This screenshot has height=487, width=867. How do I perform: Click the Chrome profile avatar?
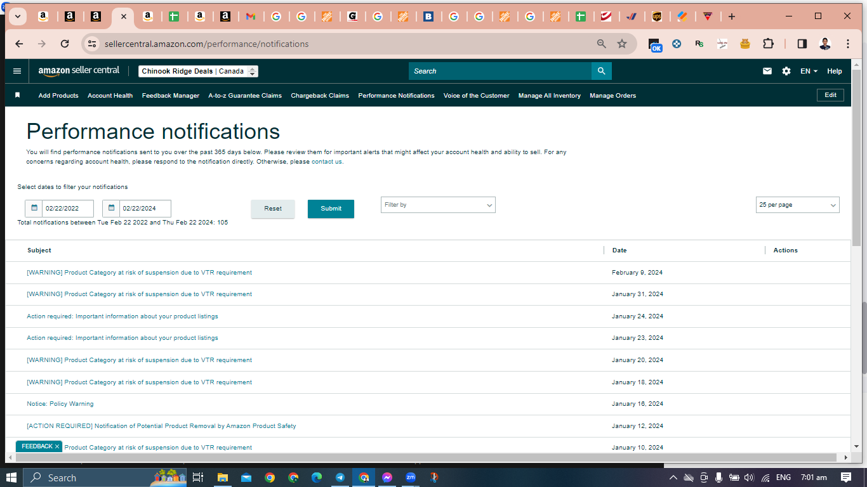825,44
